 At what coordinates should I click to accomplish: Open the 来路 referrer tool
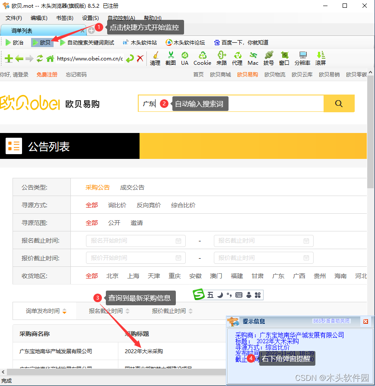[222, 59]
